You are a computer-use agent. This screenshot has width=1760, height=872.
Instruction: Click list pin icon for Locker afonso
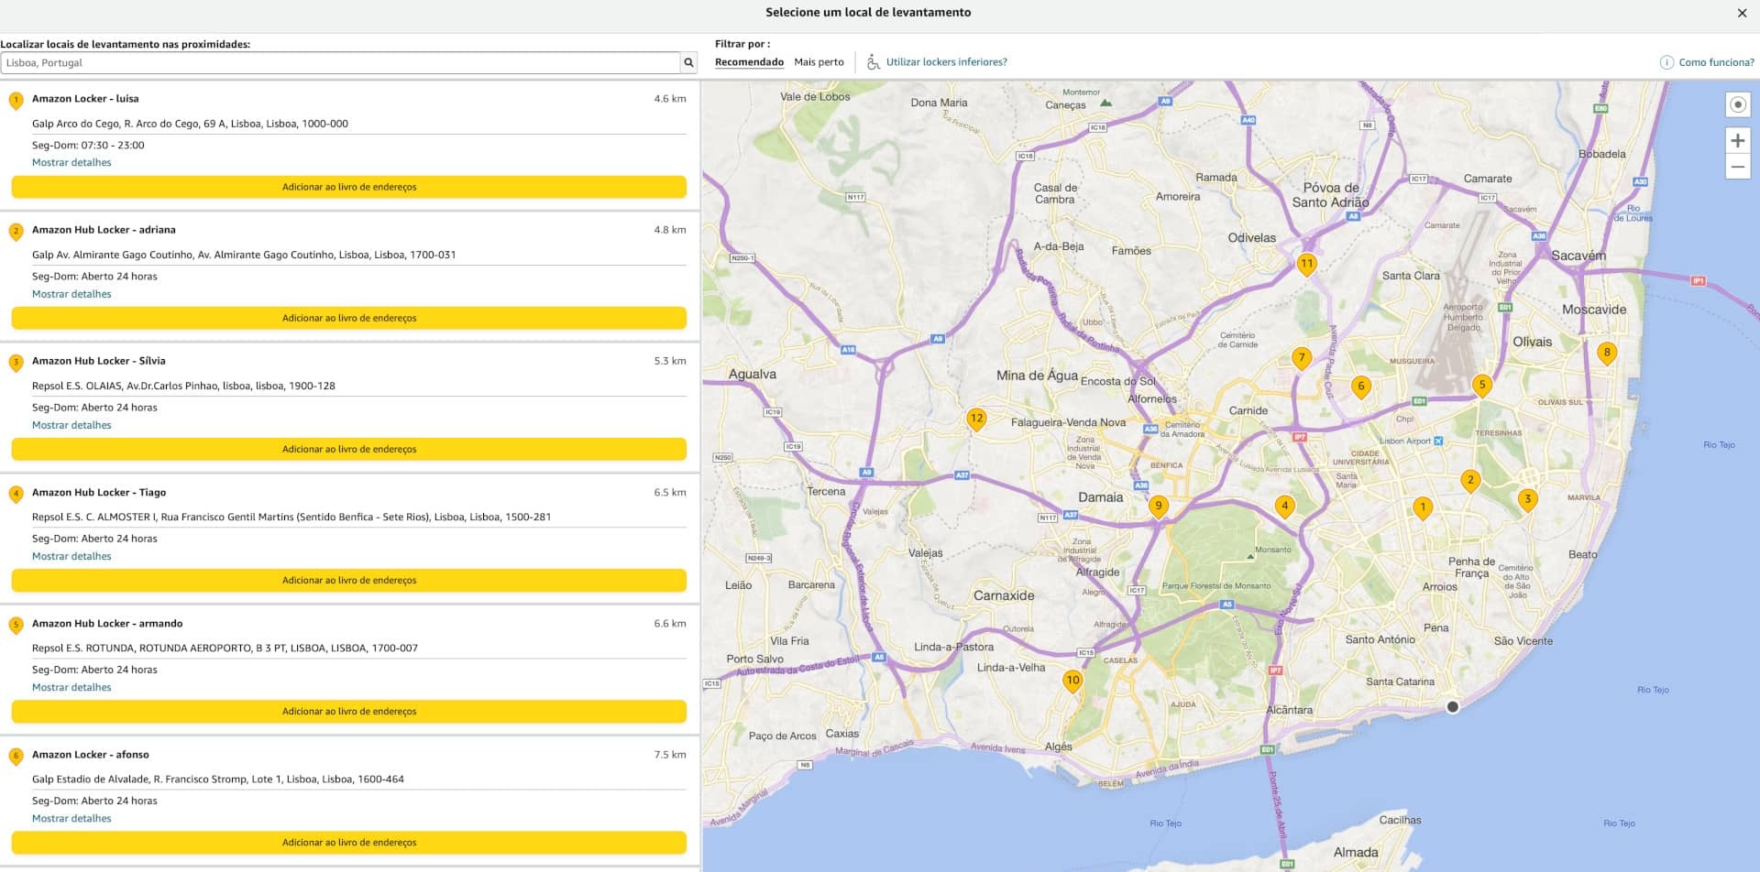16,757
